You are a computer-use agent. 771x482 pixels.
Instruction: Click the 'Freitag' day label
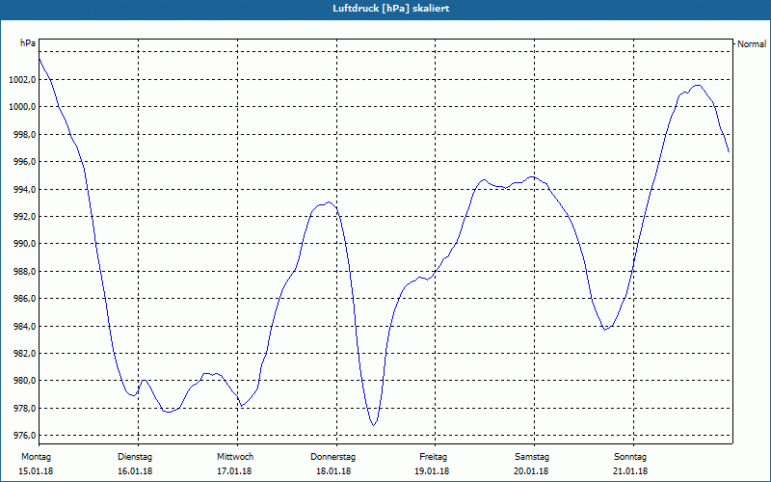click(433, 457)
